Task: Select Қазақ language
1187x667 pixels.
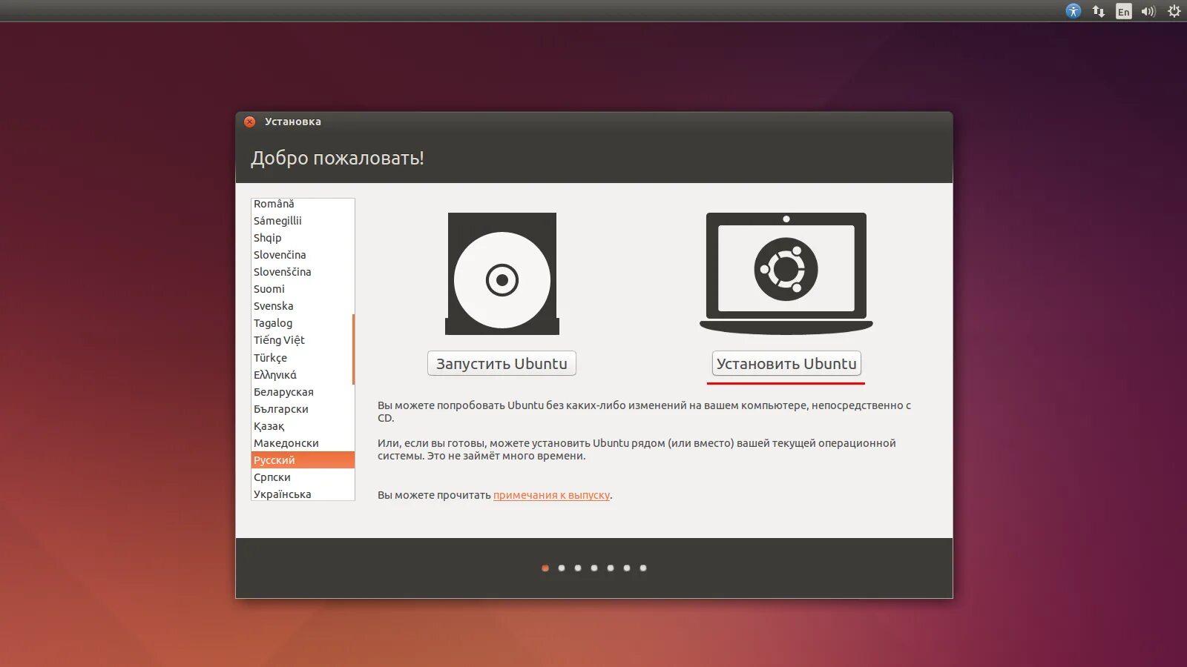Action: click(303, 426)
